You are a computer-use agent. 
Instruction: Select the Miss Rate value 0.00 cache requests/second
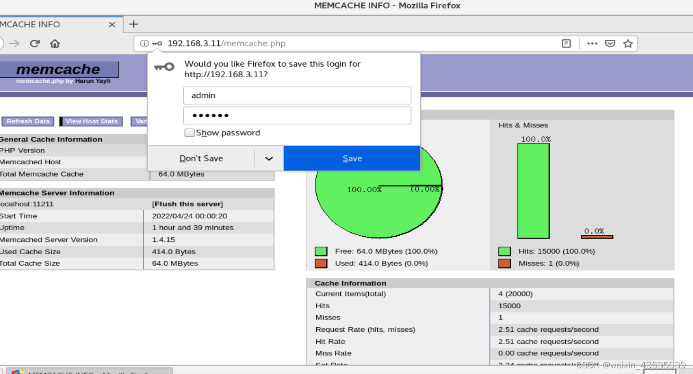pyautogui.click(x=548, y=353)
